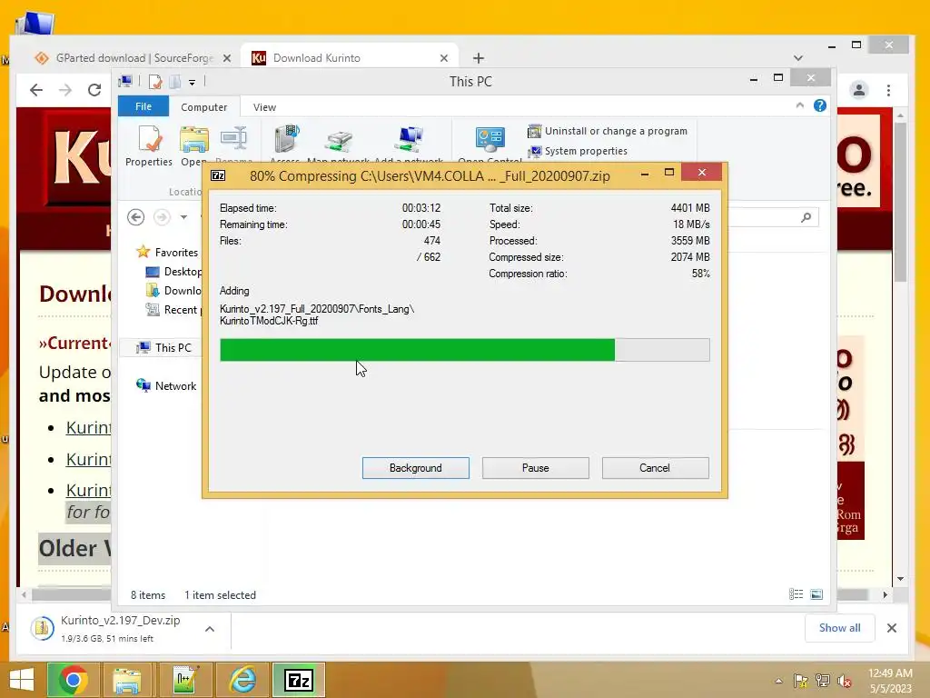Viewport: 930px width, 698px height.
Task: Open File Explorer from the taskbar
Action: (x=127, y=680)
